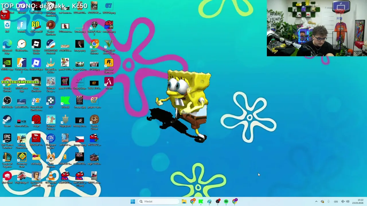367x206 pixels.
Task: Open the OBS Studio shortcut
Action: click(x=7, y=102)
